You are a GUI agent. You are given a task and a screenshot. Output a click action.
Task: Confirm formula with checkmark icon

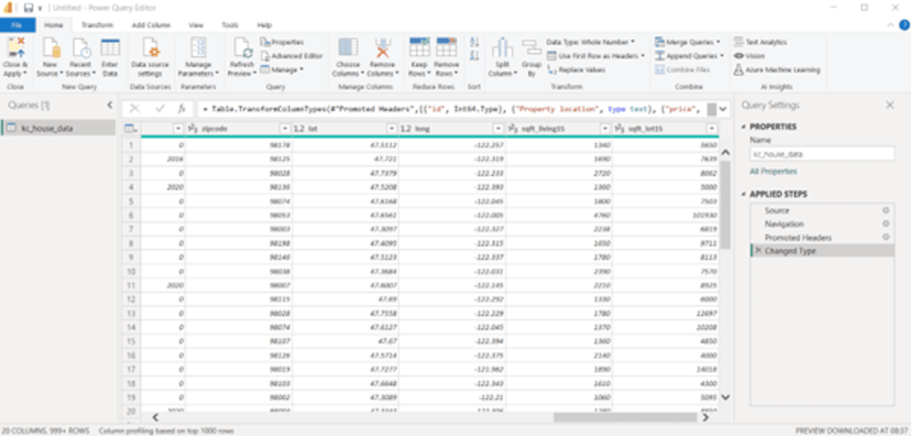tap(159, 109)
